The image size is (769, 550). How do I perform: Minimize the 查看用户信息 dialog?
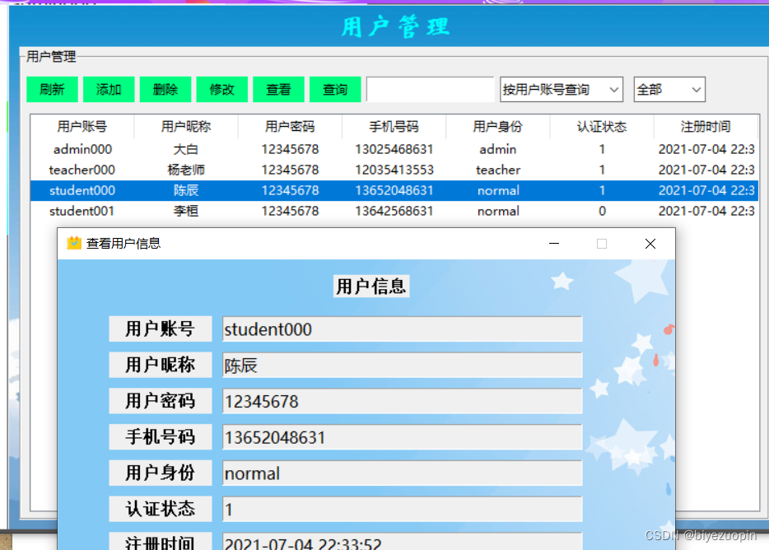554,244
